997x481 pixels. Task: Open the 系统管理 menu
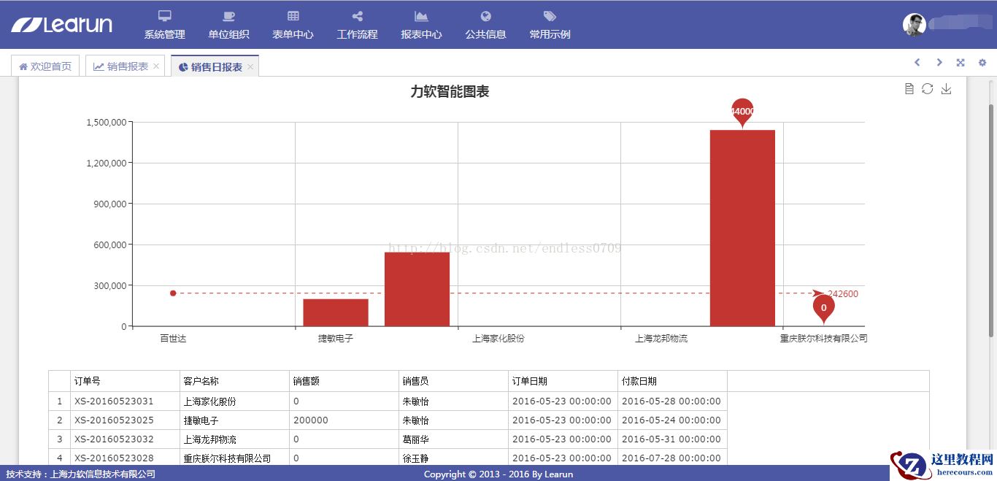coord(164,25)
